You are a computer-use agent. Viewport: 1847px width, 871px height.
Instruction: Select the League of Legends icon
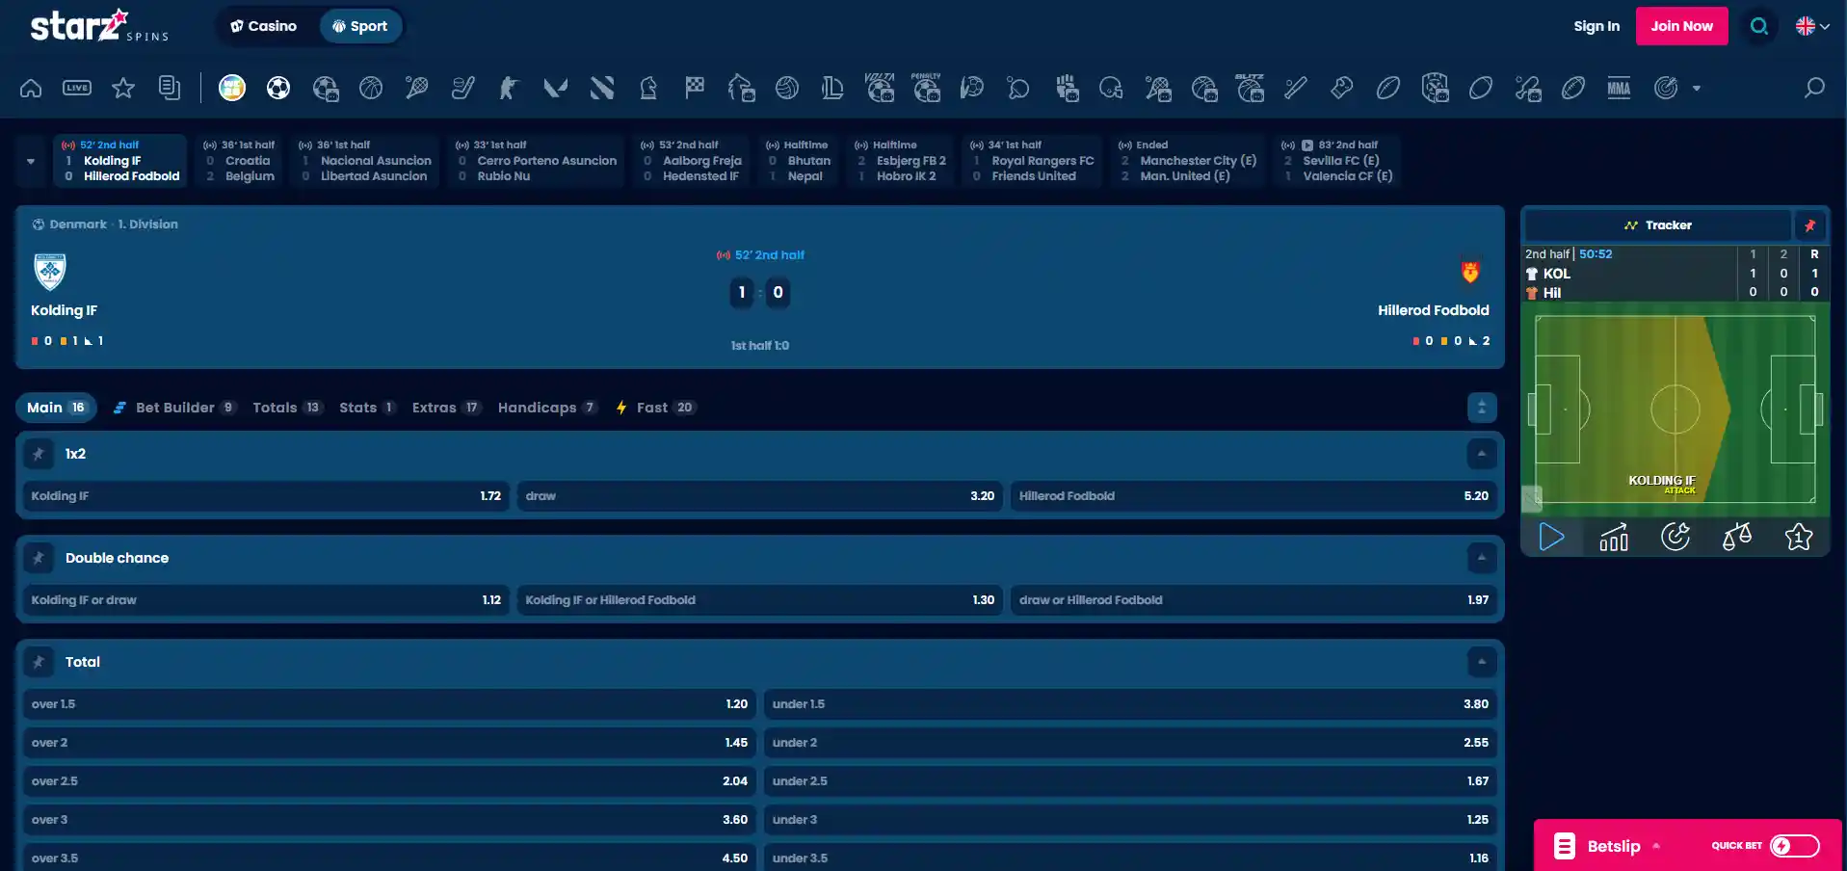[832, 89]
